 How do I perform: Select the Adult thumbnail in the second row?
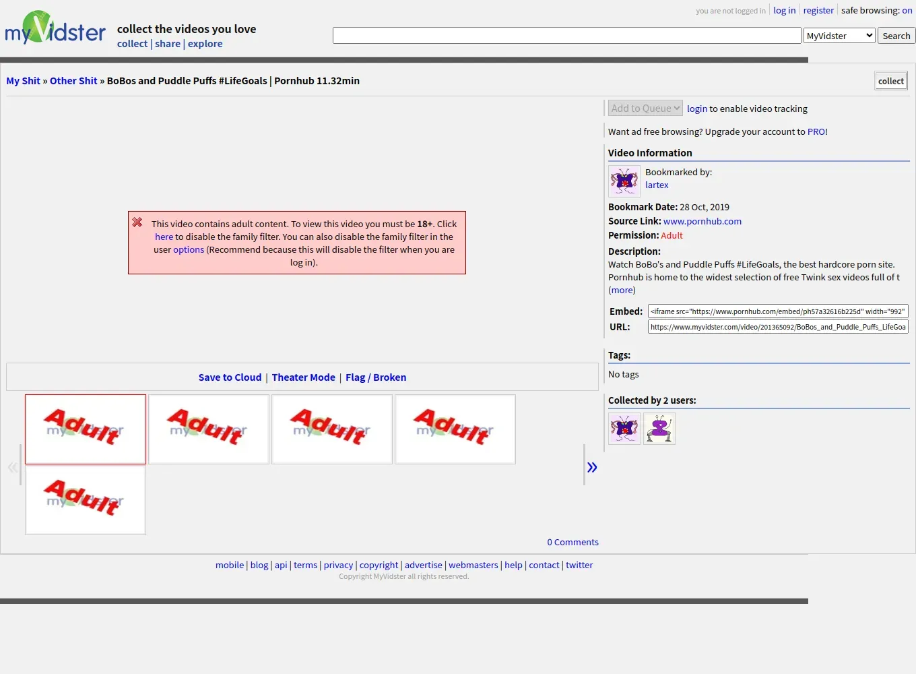click(86, 500)
